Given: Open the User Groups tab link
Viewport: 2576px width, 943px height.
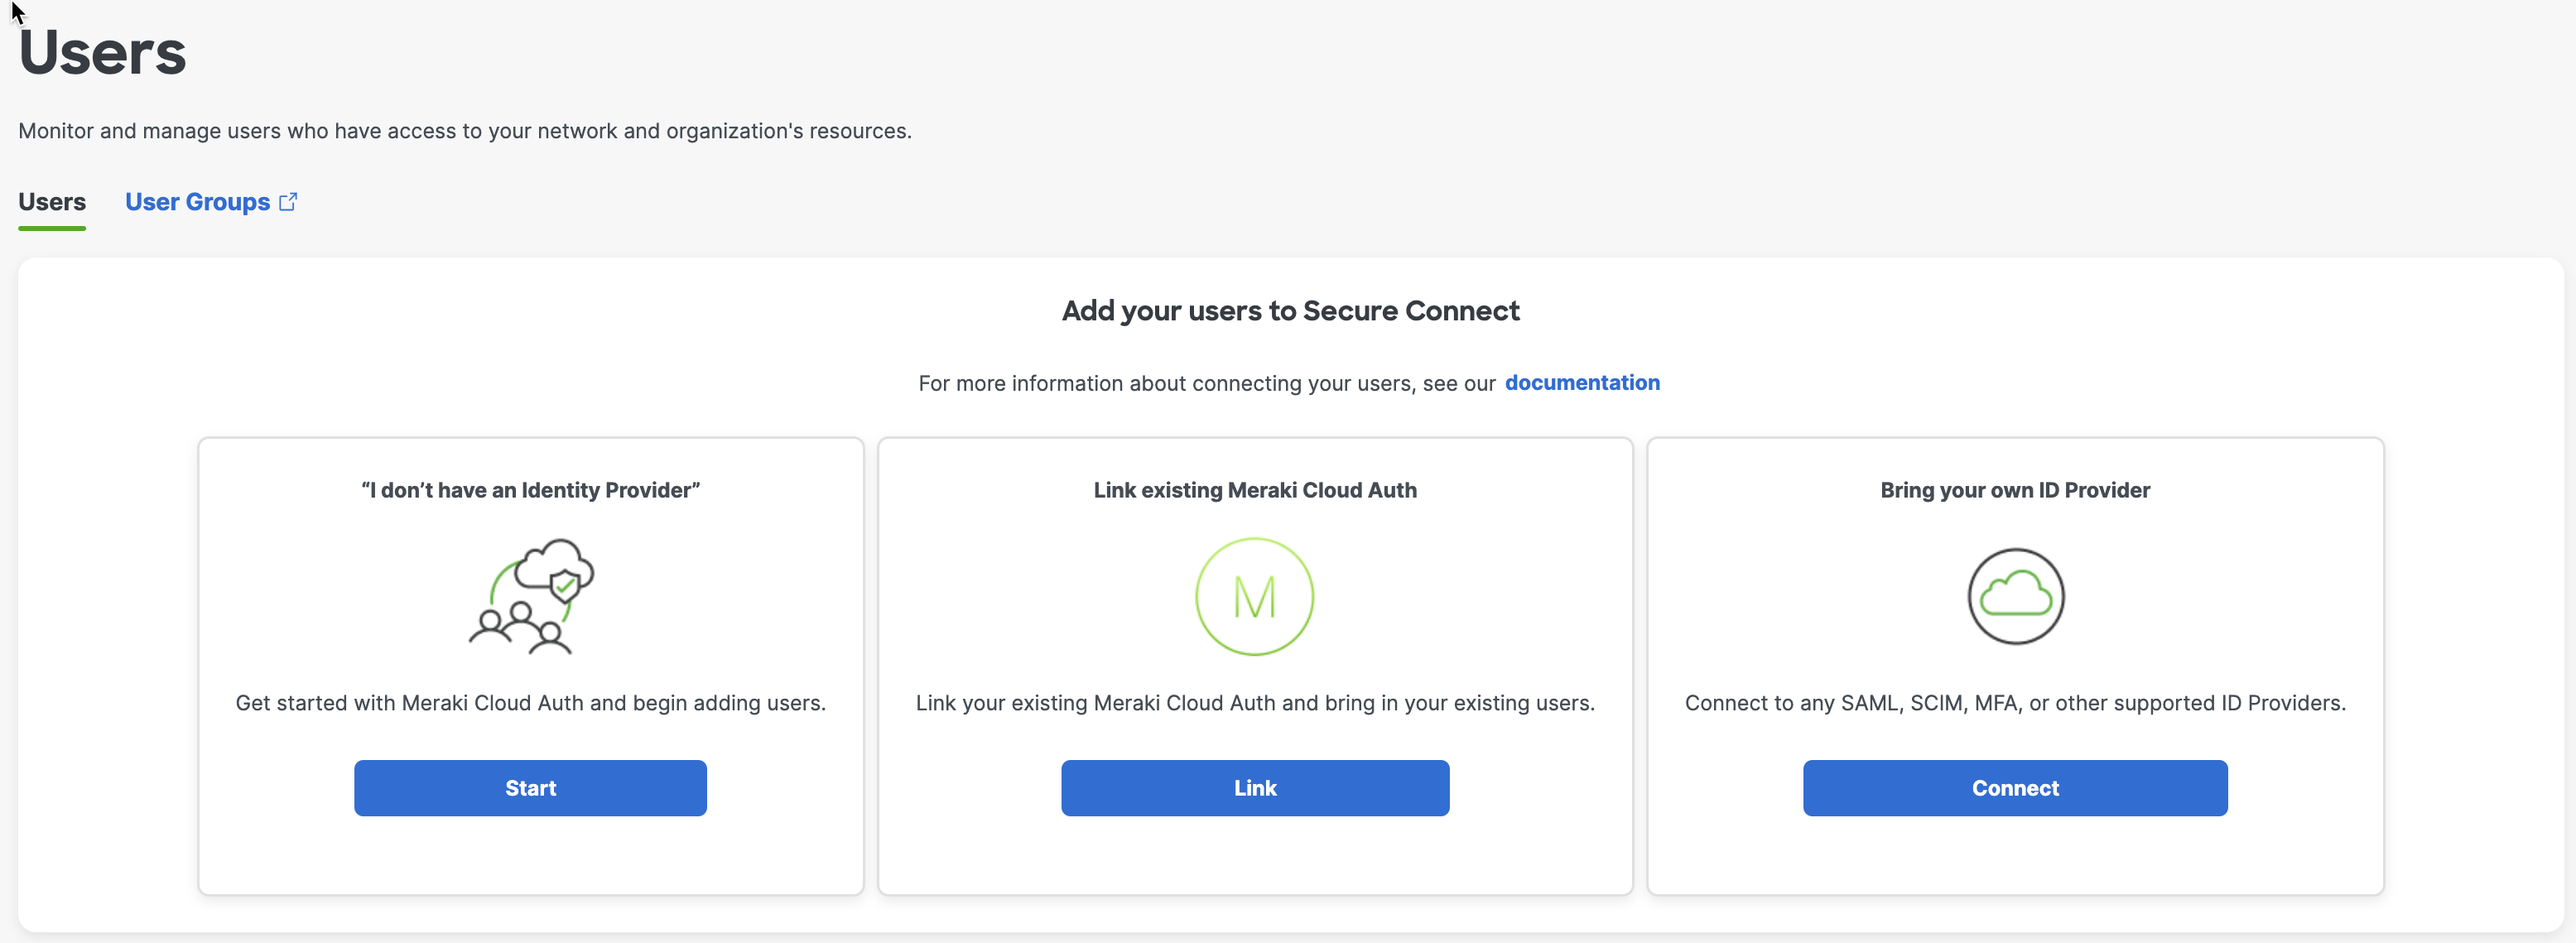Looking at the screenshot, I should 197,202.
